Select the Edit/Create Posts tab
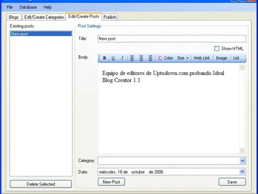The width and height of the screenshot is (258, 194). tap(84, 16)
